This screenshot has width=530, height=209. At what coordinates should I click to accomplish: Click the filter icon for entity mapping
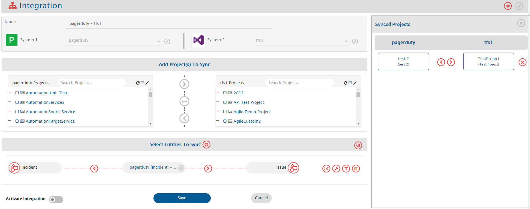point(346,169)
